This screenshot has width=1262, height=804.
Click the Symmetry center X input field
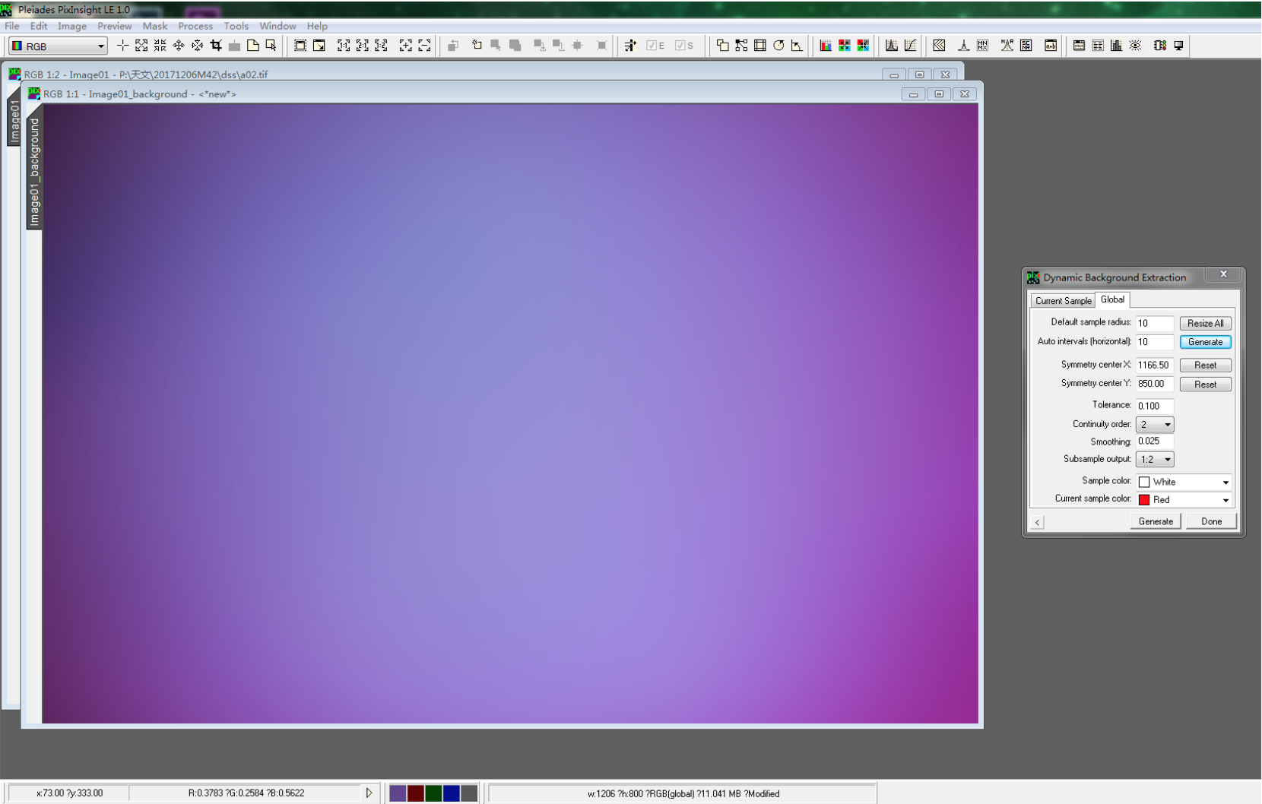[x=1155, y=366]
